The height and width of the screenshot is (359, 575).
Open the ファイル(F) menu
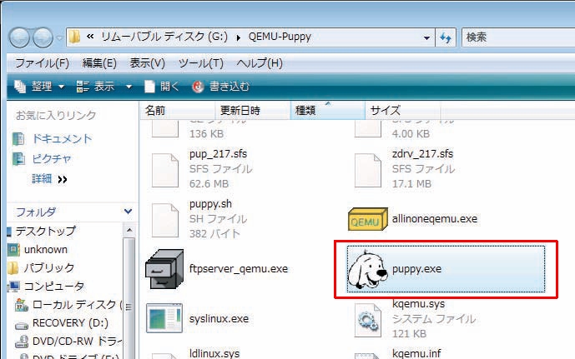42,63
